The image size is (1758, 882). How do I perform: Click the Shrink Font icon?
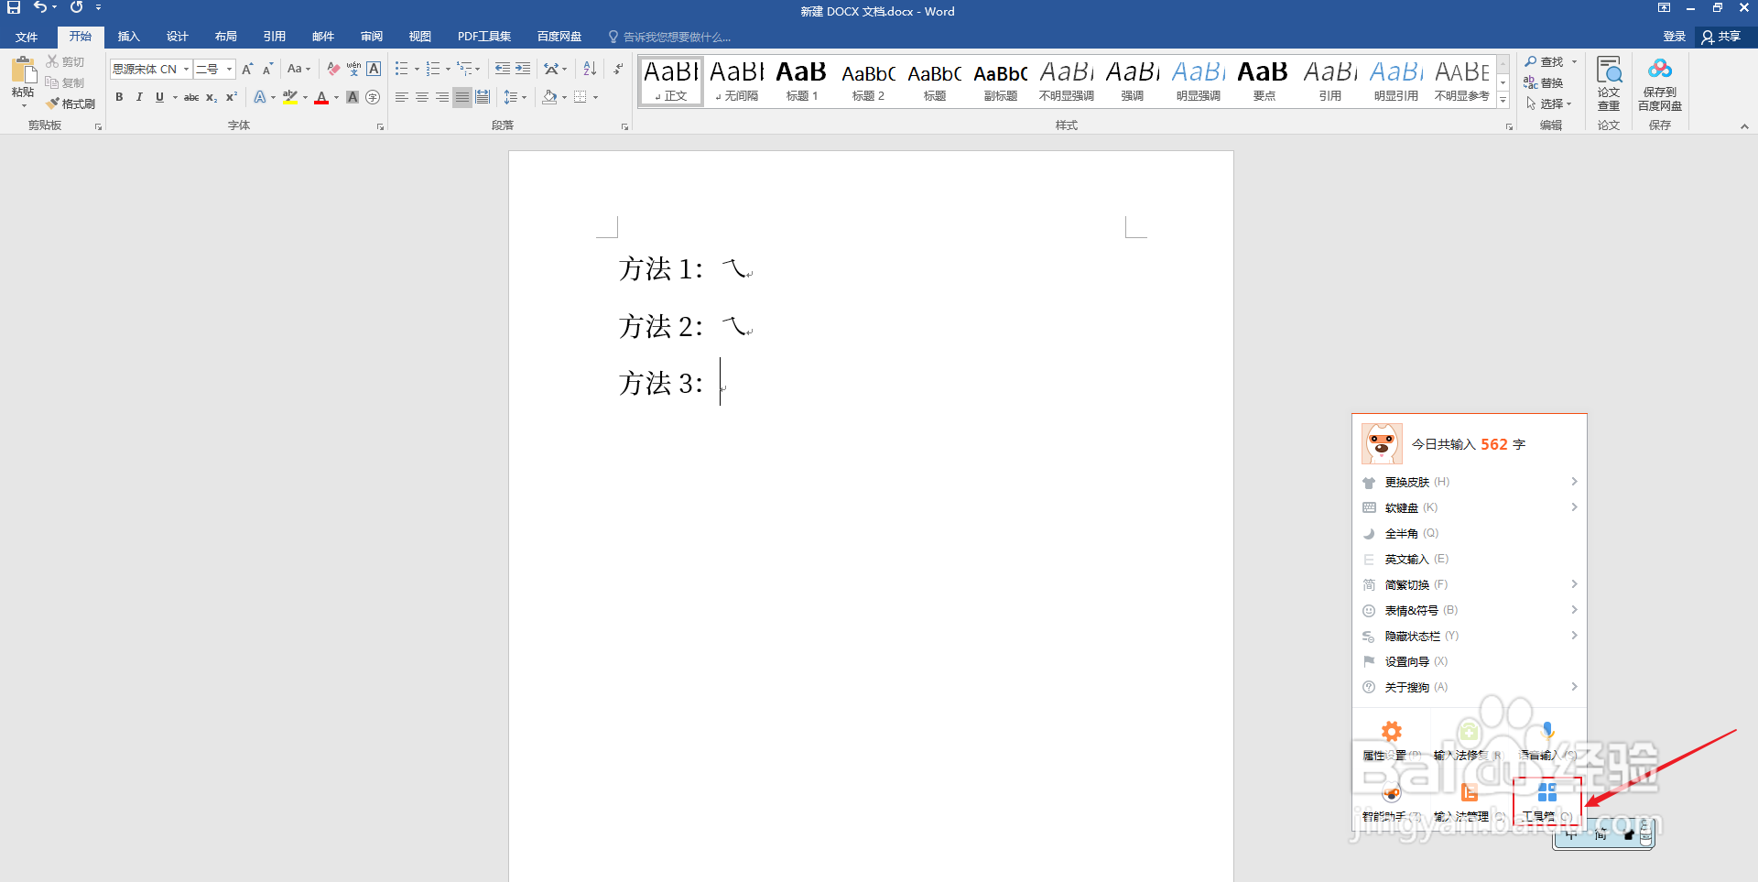pyautogui.click(x=267, y=69)
